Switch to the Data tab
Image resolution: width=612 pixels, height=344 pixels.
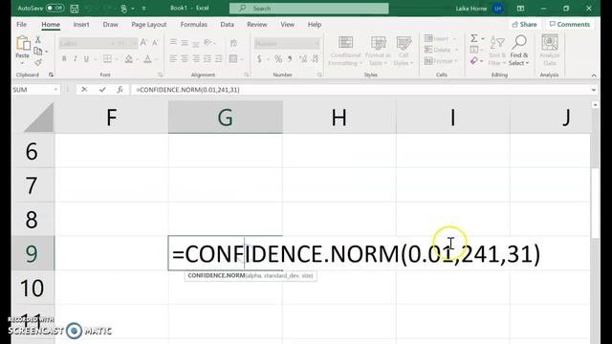pyautogui.click(x=228, y=24)
